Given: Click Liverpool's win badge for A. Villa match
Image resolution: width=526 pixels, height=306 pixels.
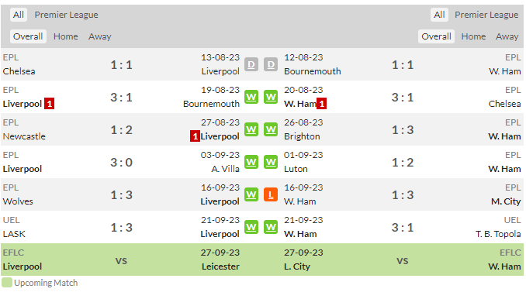Looking at the screenshot, I should pyautogui.click(x=251, y=162).
